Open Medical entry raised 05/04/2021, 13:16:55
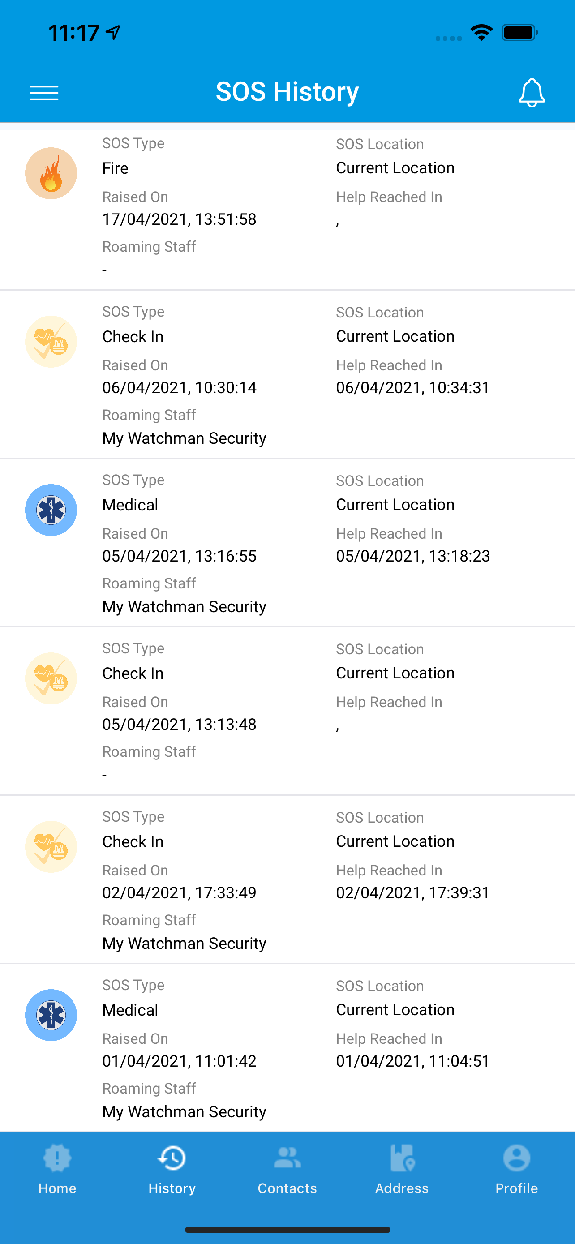This screenshot has width=575, height=1244. tap(287, 543)
